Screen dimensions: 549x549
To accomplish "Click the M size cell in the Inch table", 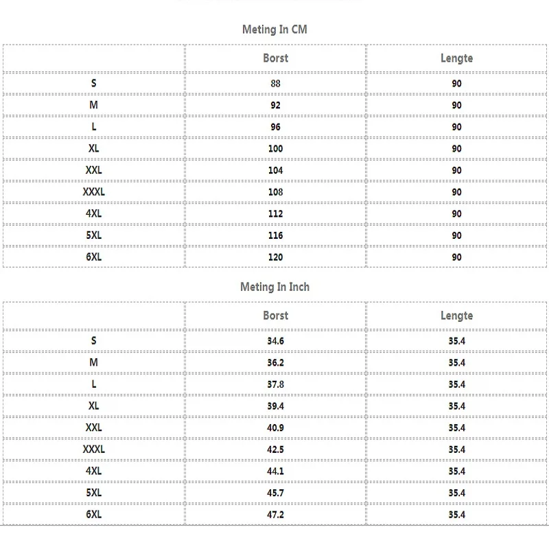I will 94,362.
